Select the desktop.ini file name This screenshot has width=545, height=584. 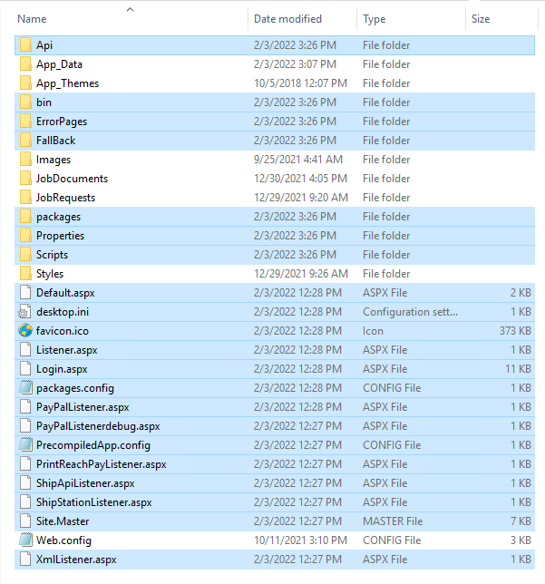[x=63, y=312]
